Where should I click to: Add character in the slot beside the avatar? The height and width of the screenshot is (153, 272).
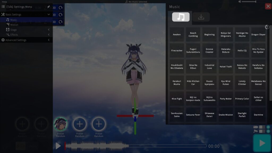pyautogui.click(x=80, y=124)
